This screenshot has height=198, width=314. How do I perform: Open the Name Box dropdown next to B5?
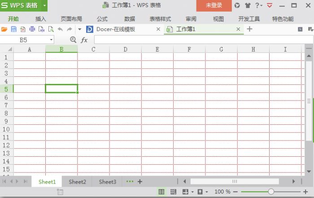pos(51,40)
